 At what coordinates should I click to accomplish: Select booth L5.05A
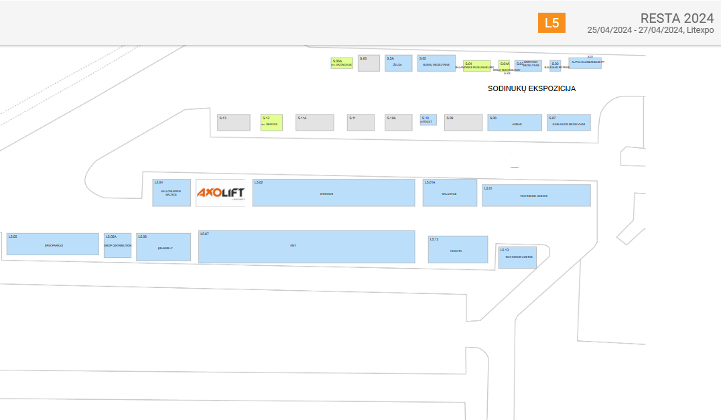tap(117, 246)
